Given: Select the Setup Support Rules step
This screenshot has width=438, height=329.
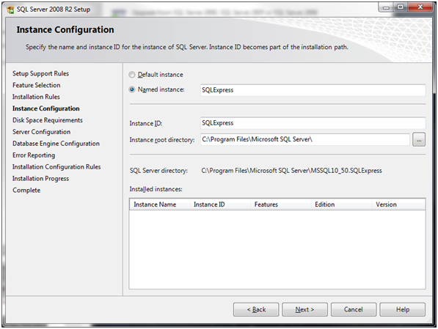Looking at the screenshot, I should (x=40, y=74).
